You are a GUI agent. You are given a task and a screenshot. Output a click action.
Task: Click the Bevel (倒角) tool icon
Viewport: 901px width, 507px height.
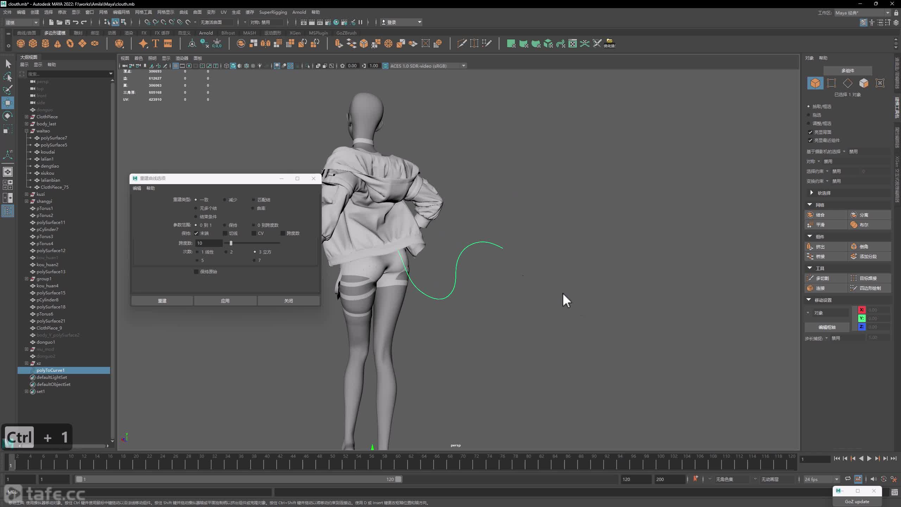point(854,246)
